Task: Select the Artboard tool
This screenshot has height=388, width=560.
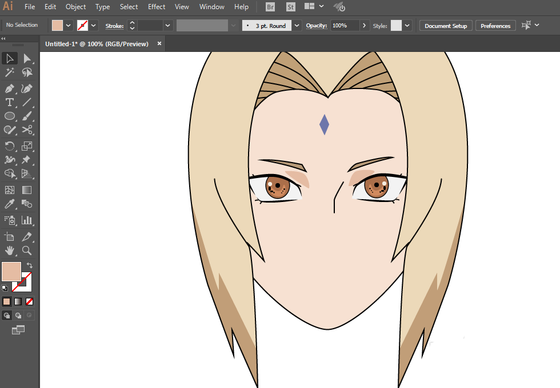Action: coord(10,236)
